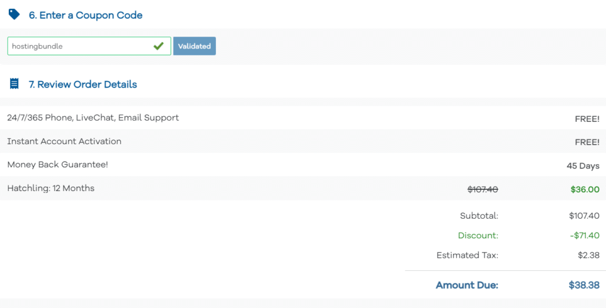Click the green Discount label
This screenshot has width=606, height=308.
478,235
